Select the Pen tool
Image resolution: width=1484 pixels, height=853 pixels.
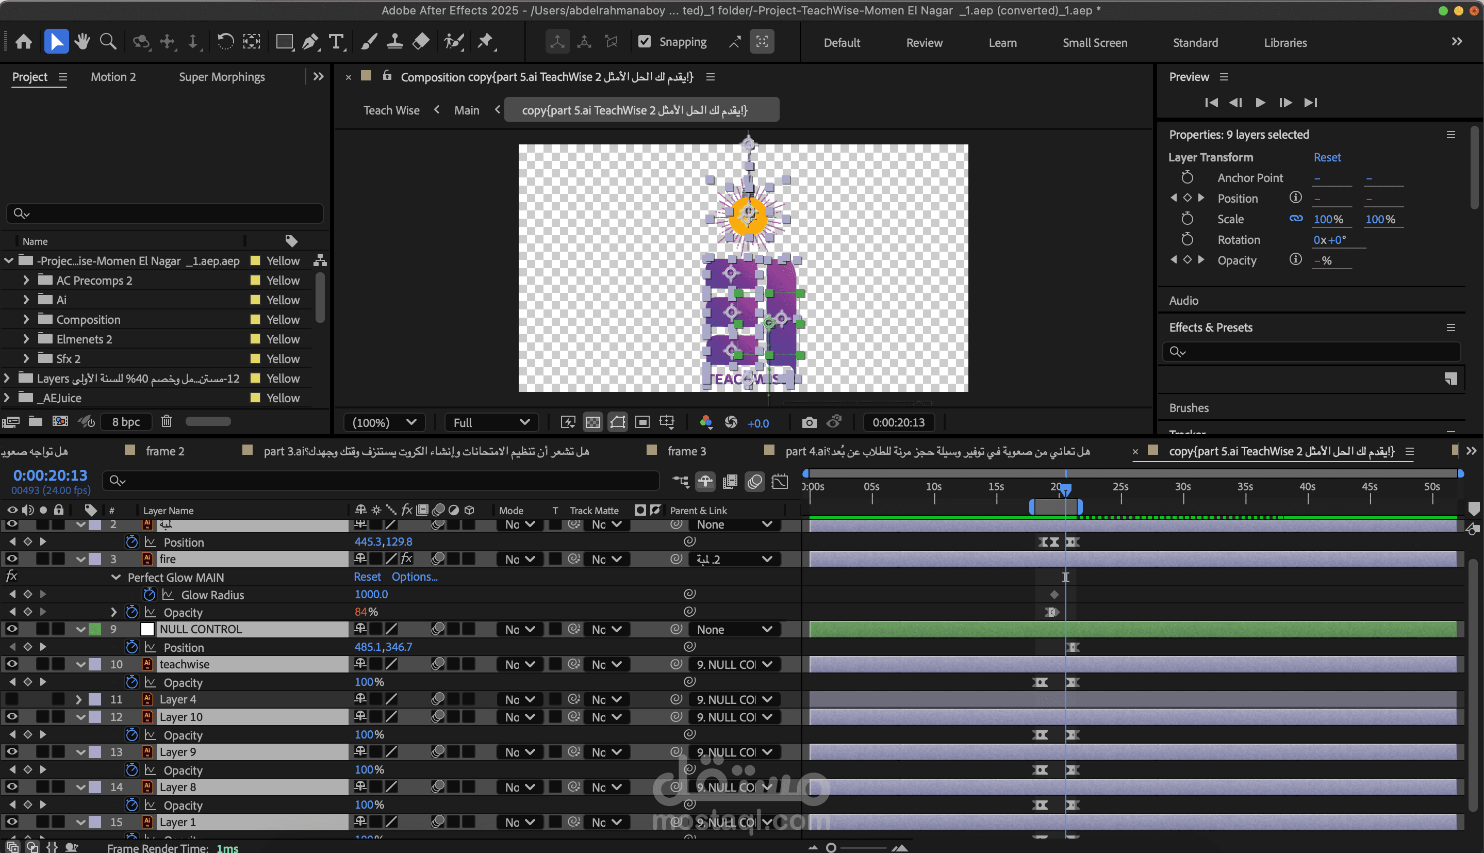pos(310,42)
